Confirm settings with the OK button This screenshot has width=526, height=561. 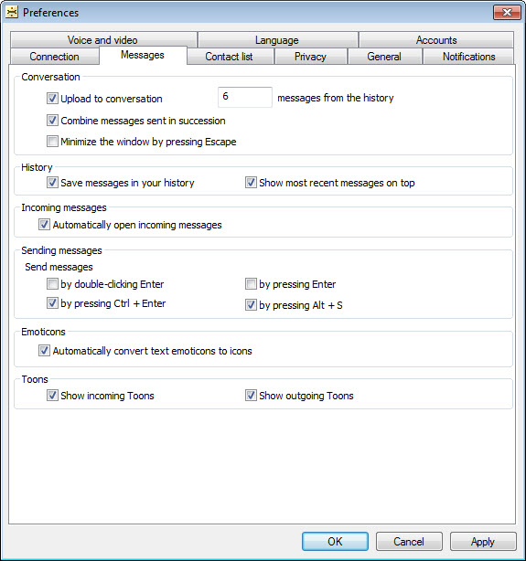(x=335, y=541)
